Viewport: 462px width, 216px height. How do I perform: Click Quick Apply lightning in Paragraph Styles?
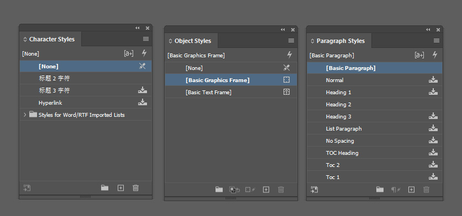point(435,55)
